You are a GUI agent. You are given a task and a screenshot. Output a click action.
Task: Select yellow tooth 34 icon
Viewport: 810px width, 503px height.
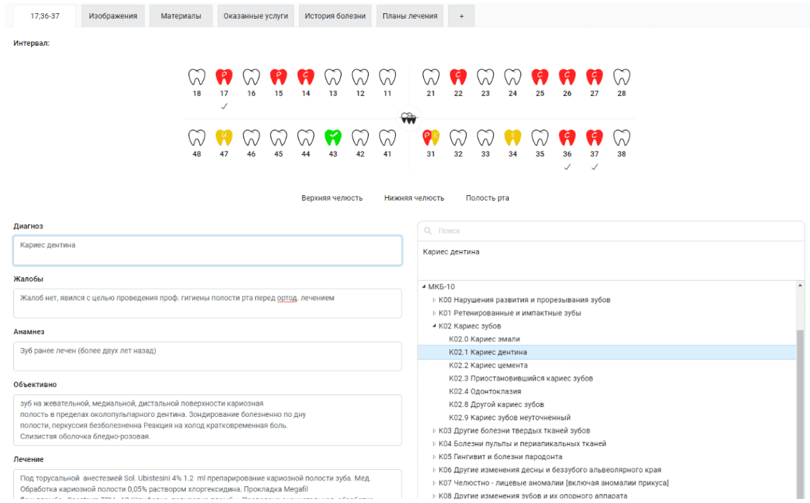coord(513,138)
